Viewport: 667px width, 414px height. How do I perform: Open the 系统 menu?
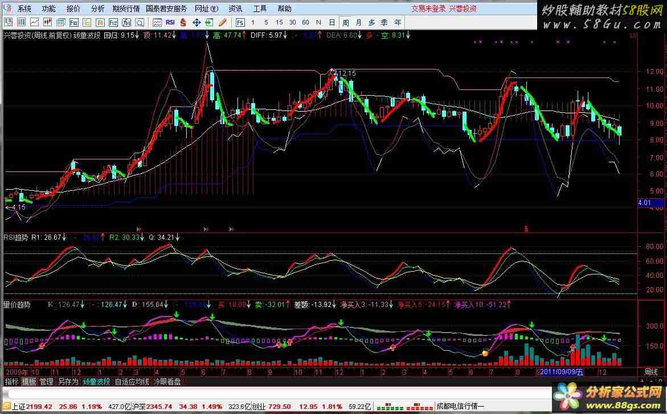pyautogui.click(x=24, y=9)
